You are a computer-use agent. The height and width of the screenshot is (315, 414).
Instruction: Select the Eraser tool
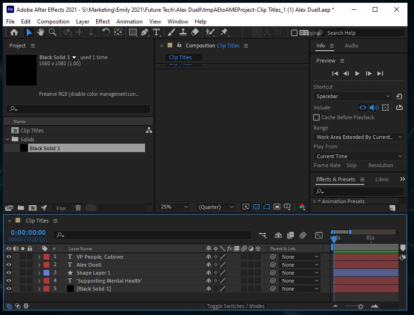(195, 32)
